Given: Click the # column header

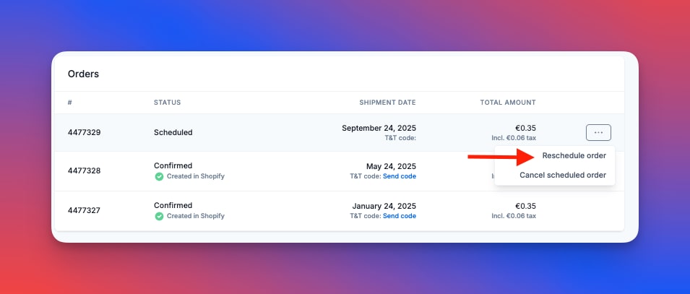Looking at the screenshot, I should pos(70,103).
